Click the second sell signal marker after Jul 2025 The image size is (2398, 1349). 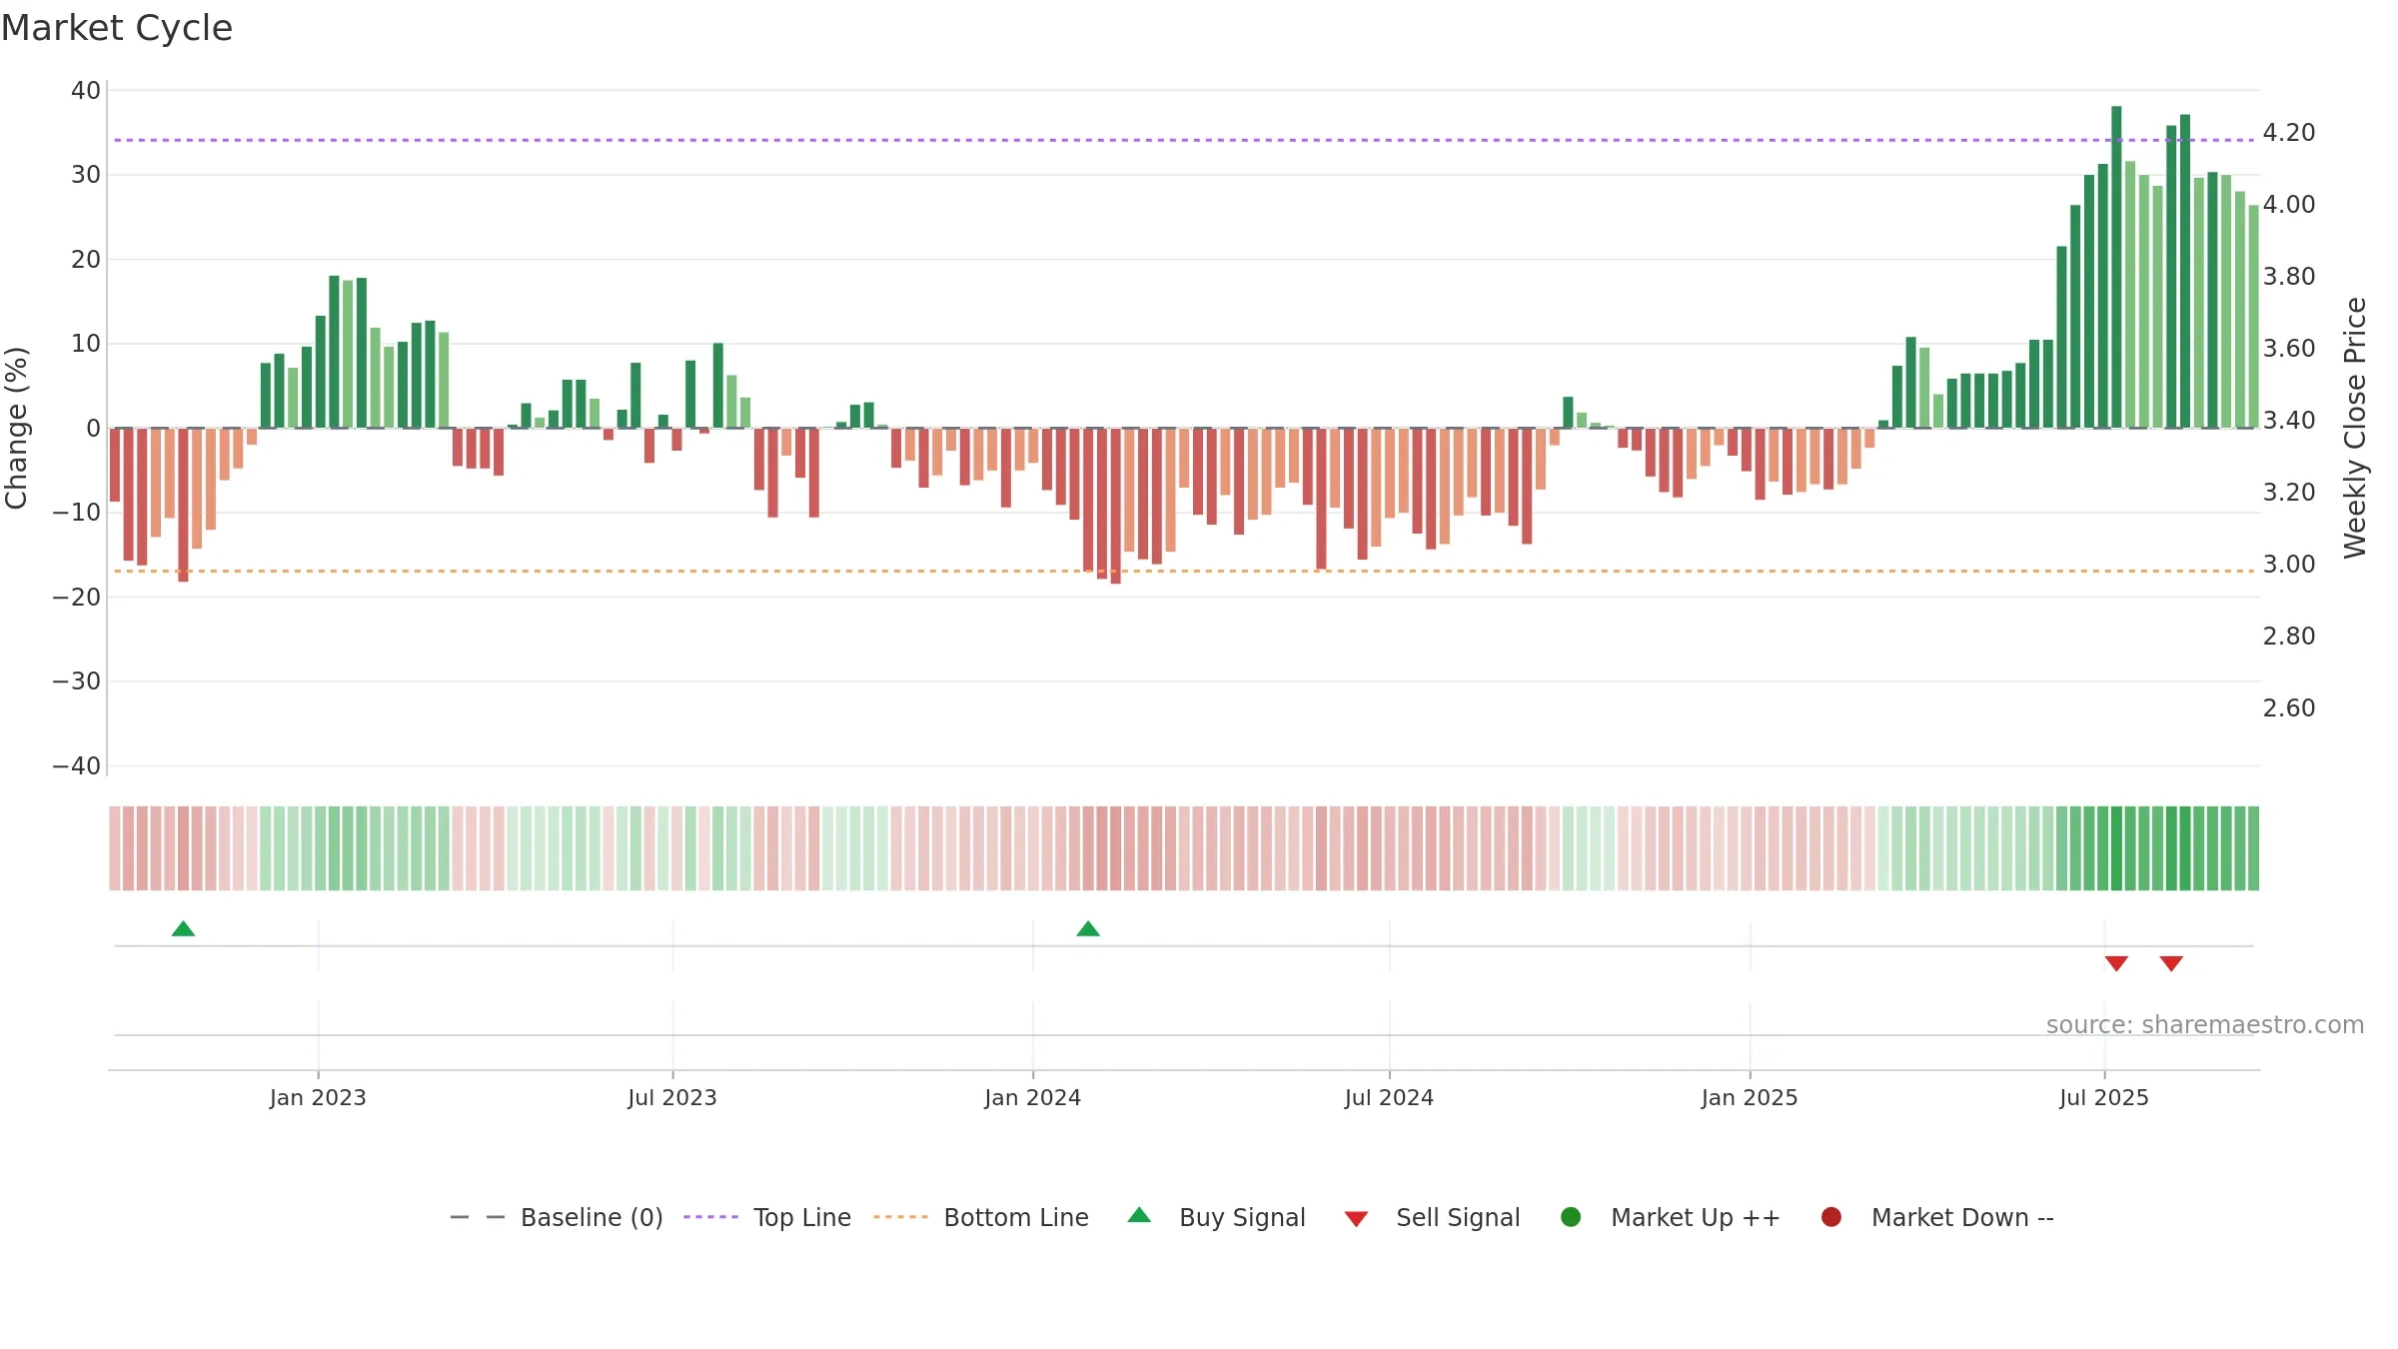click(x=2171, y=963)
